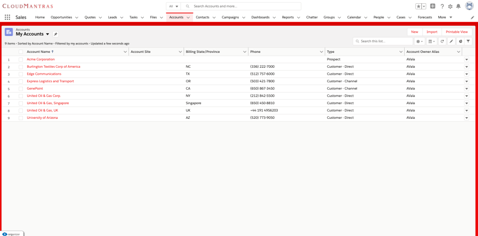Pin the My Accounts list view
478x236 pixels.
click(56, 34)
